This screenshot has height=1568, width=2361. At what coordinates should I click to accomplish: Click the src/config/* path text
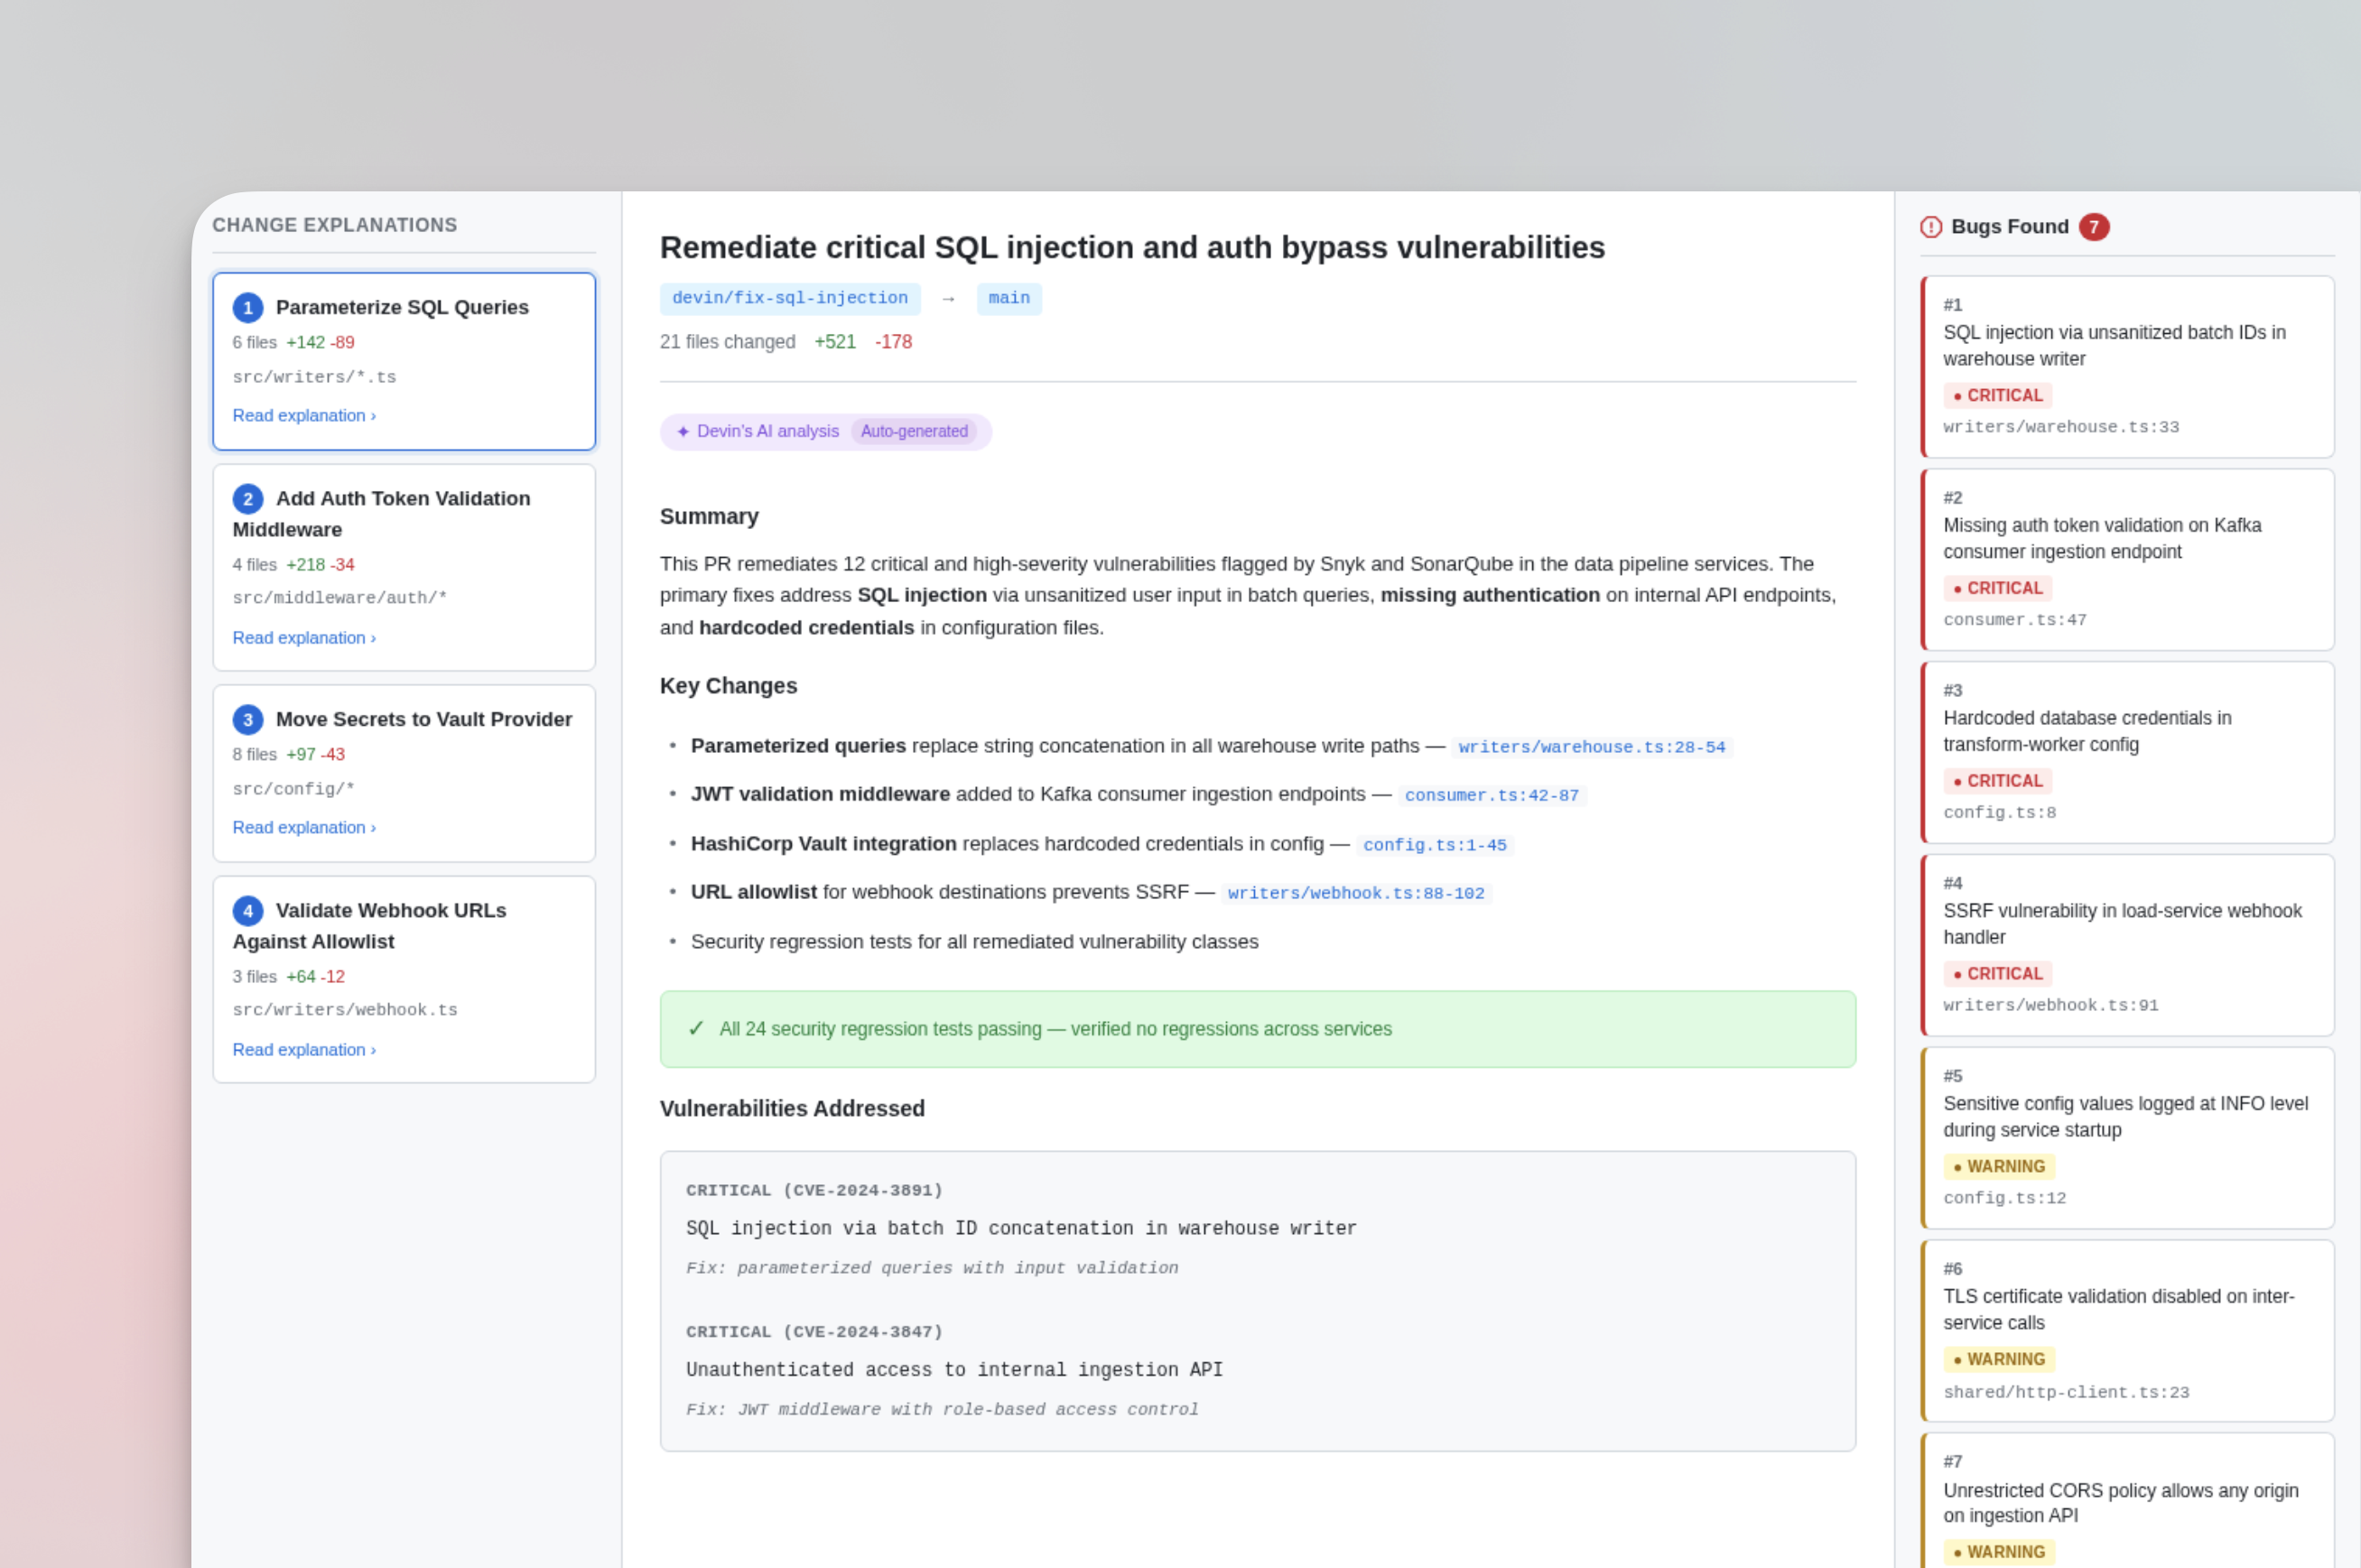293,789
